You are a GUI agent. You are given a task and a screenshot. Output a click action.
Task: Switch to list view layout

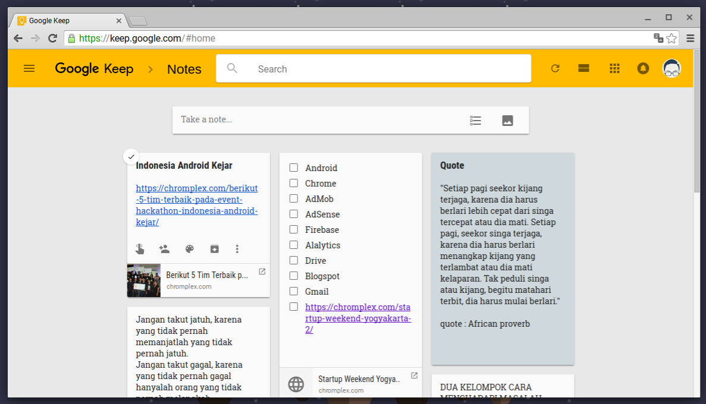point(583,68)
